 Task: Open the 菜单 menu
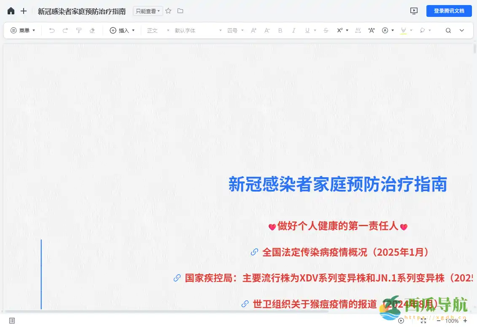click(x=22, y=30)
